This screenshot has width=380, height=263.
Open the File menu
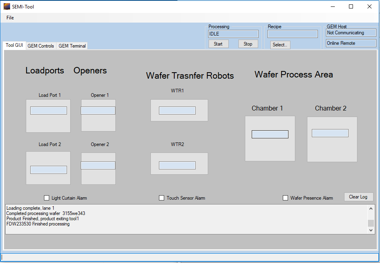point(10,18)
